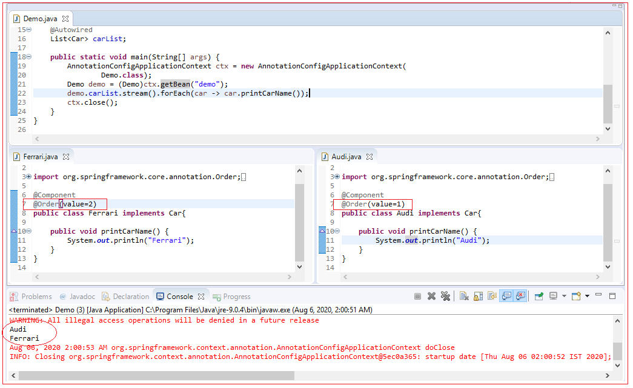
Task: Click the "Audi" output line in Console
Action: point(18,329)
